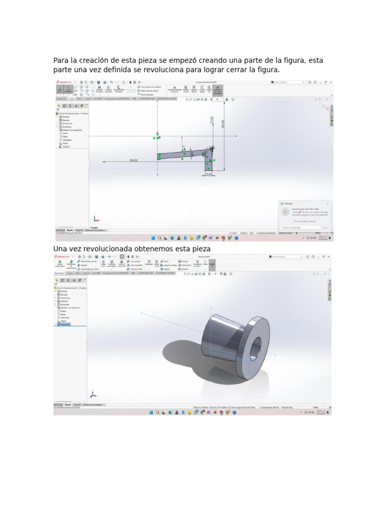Open Complementos de SOLIDWORKS tab in sketch screenshot
Viewport: 385px width, 514px height.
coord(117,98)
